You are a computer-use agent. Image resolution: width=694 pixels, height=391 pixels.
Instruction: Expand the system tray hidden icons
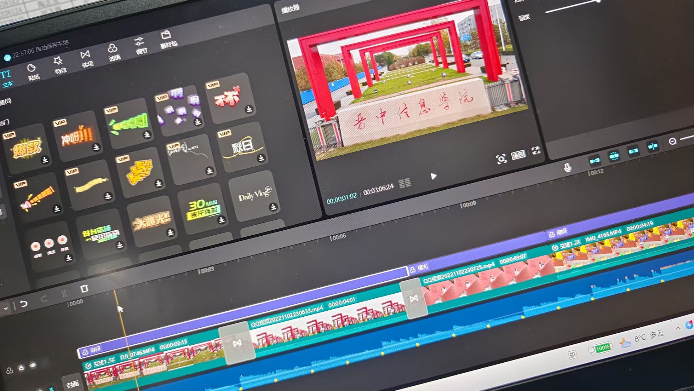(677, 328)
